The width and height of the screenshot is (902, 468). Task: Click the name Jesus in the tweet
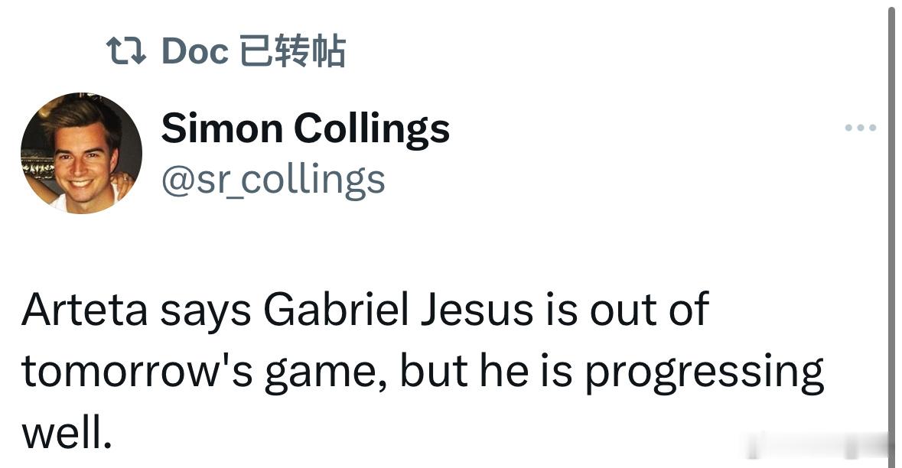(x=477, y=310)
